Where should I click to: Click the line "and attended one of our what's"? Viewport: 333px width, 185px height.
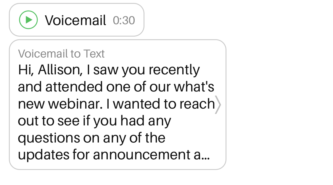(x=116, y=87)
